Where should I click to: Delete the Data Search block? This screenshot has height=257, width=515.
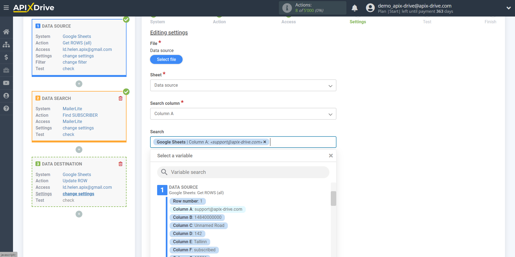[x=121, y=98]
